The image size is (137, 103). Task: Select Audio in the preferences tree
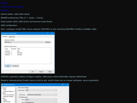click(x=4, y=98)
